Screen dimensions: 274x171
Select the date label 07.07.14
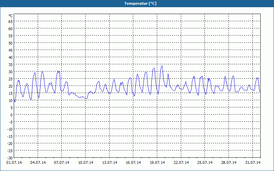click(x=62, y=162)
